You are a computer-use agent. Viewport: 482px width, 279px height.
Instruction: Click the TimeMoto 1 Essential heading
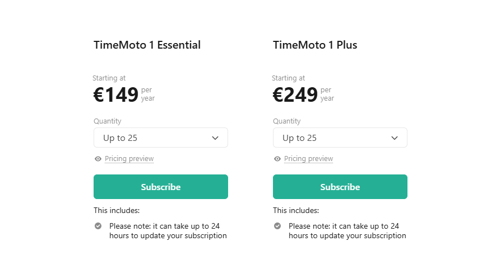click(x=147, y=45)
